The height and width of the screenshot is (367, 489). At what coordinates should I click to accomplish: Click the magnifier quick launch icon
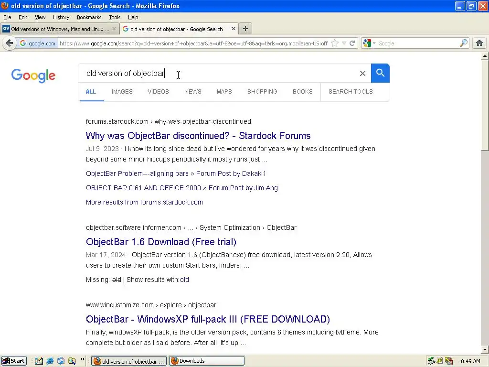coord(72,361)
